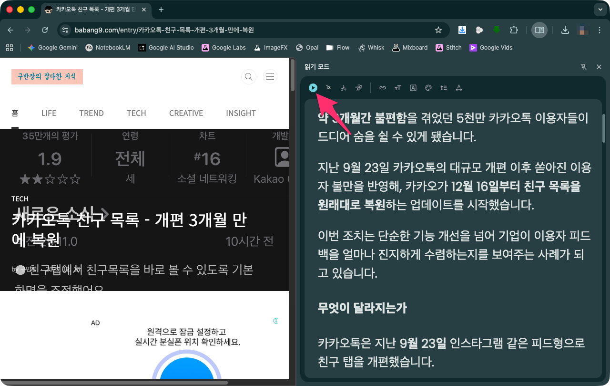This screenshot has width=610, height=386.
Task: Open the color theme palette
Action: 428,88
